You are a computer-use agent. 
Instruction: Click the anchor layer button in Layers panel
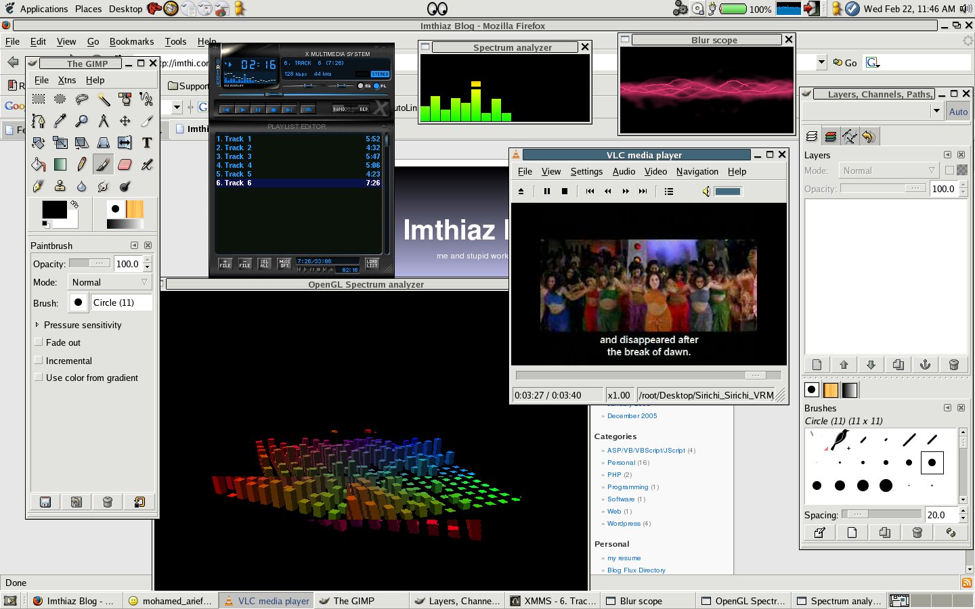click(x=925, y=365)
